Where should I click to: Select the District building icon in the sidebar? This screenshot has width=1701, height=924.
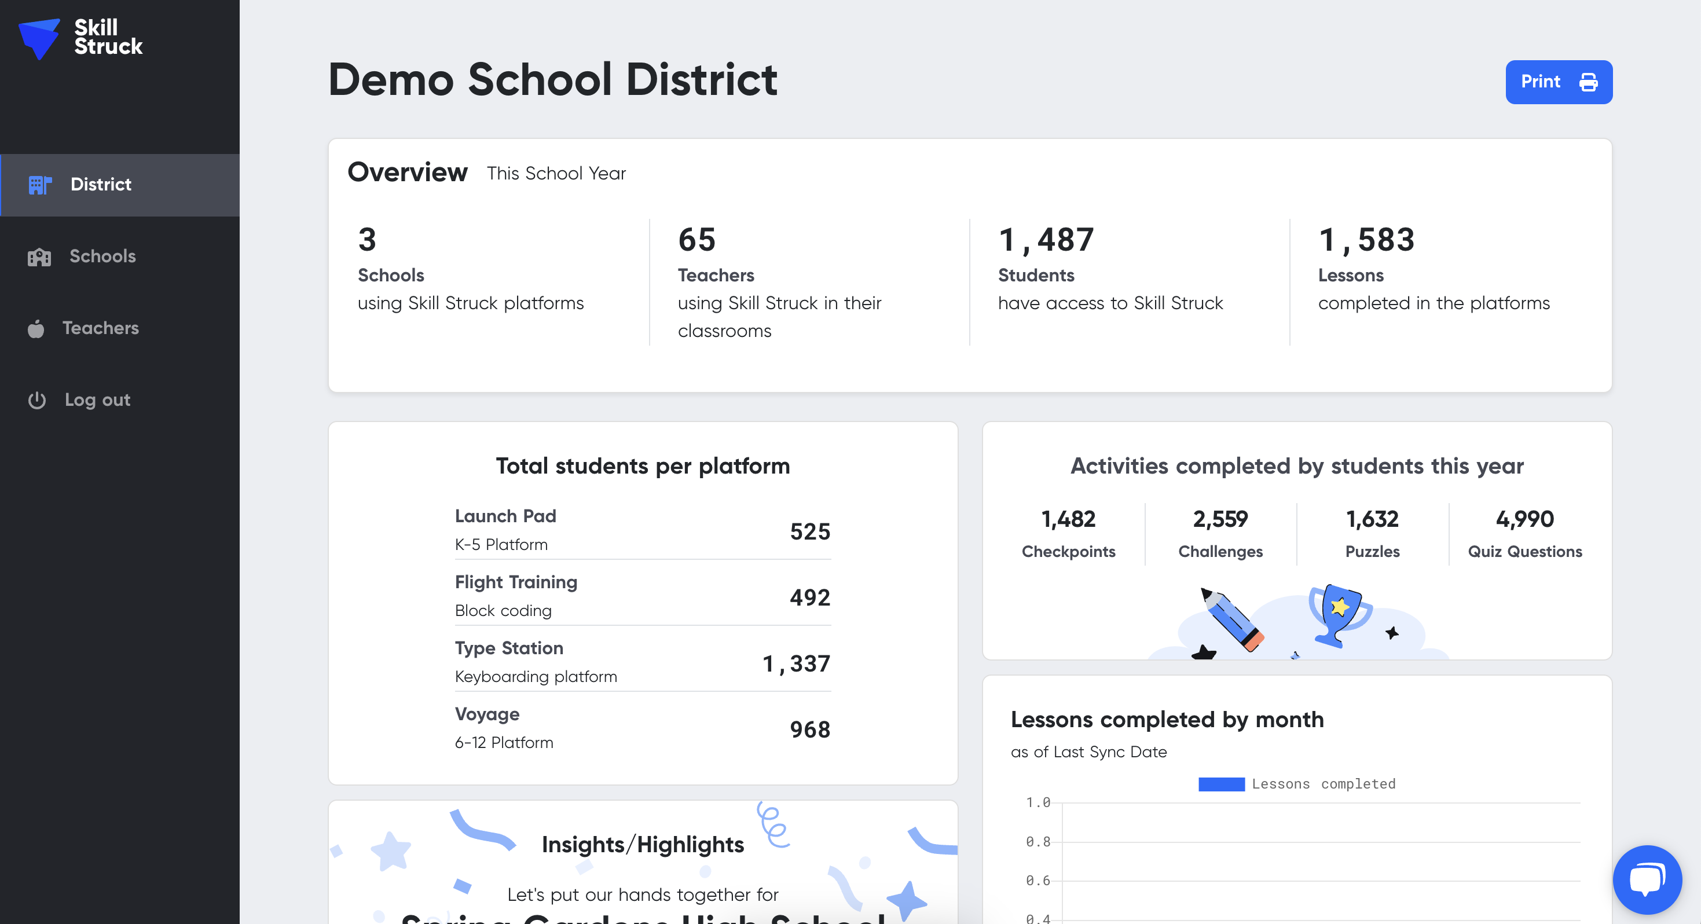(39, 185)
